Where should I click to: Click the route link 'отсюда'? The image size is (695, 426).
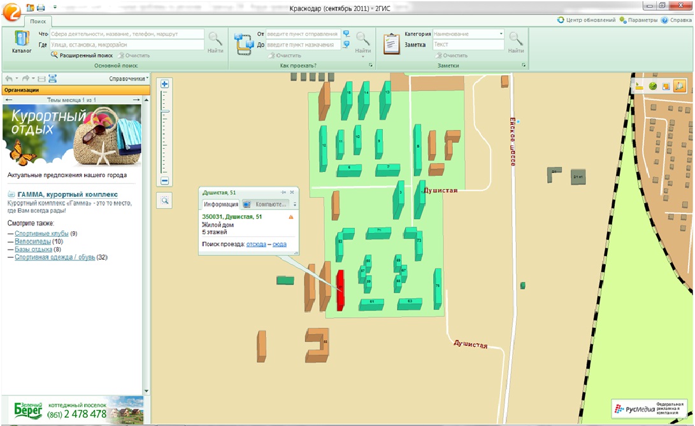tap(256, 245)
